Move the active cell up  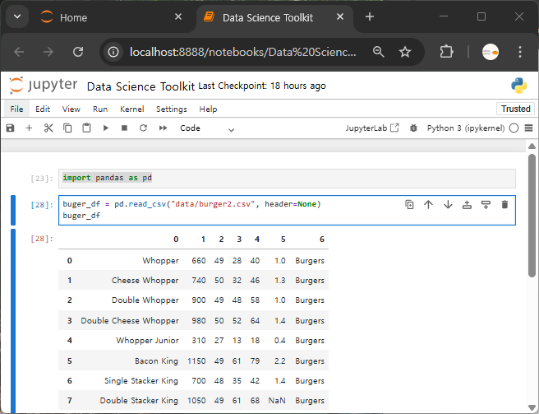pos(428,205)
